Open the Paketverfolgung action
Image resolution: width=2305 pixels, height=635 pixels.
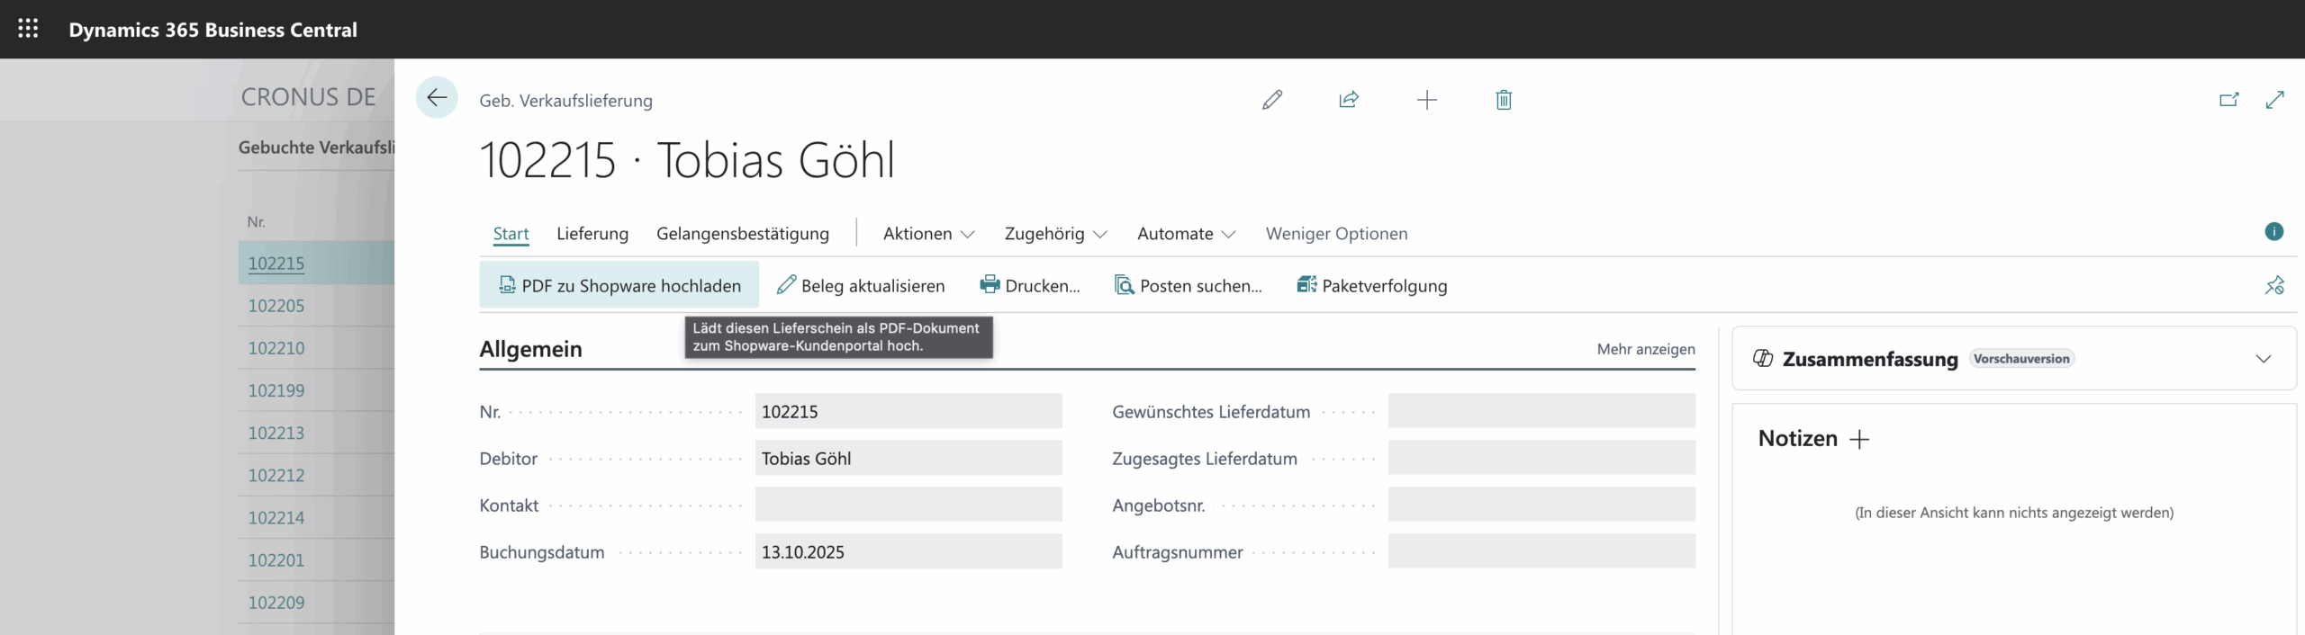coord(1371,286)
